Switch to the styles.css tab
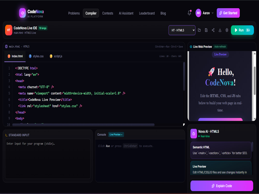The height and width of the screenshot is (194, 259). [36, 56]
